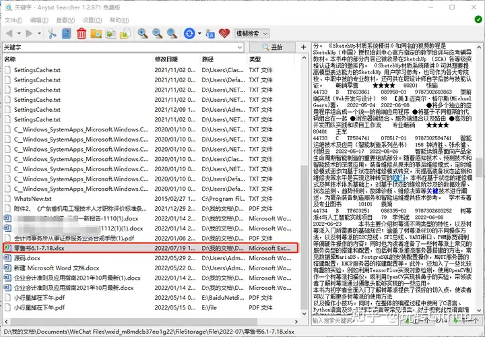Click the zoom out magnifier icon
The height and width of the screenshot is (337, 485).
(x=158, y=34)
